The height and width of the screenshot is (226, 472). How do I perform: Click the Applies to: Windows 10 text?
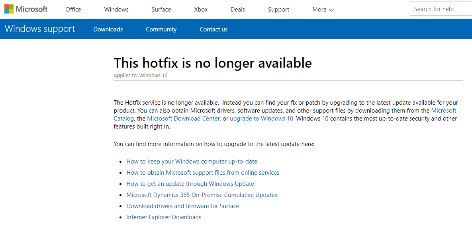pos(140,76)
